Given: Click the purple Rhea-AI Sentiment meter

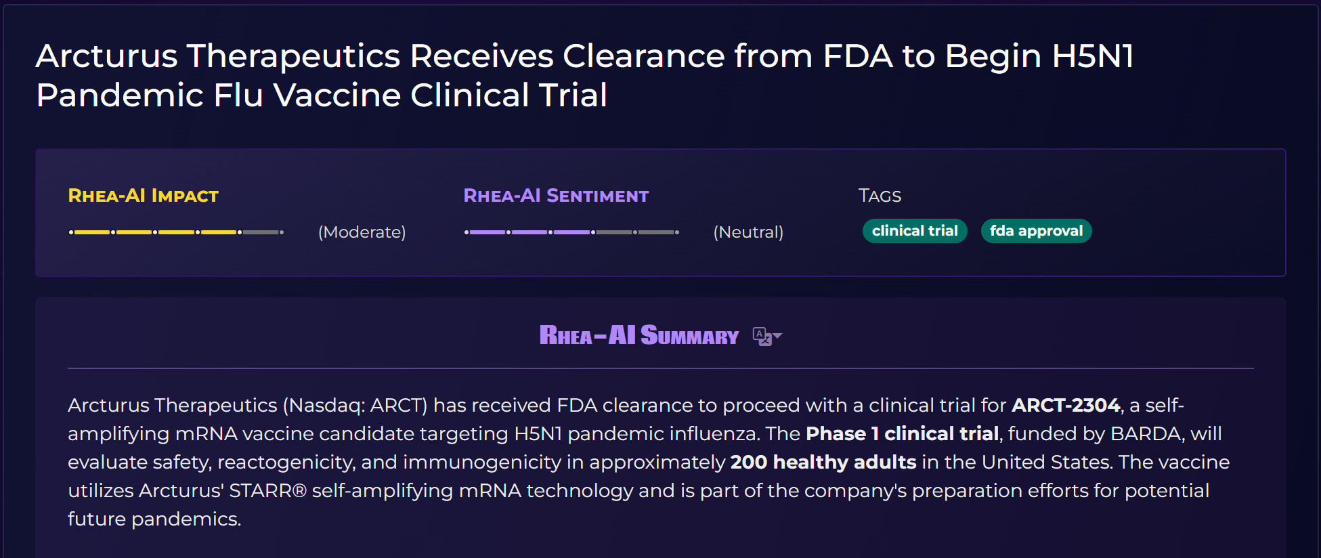Looking at the screenshot, I should (x=571, y=232).
